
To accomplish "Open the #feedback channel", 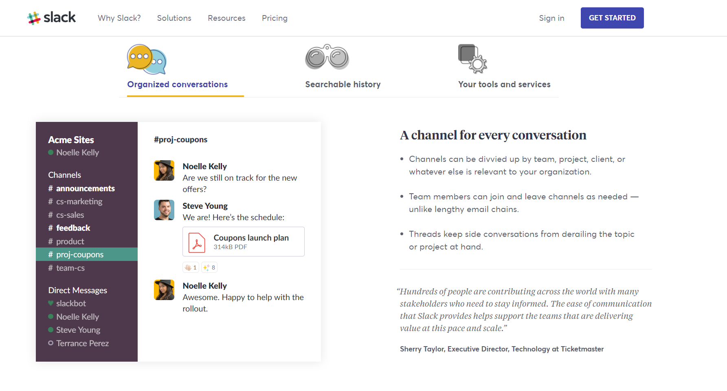I will pyautogui.click(x=87, y=228).
